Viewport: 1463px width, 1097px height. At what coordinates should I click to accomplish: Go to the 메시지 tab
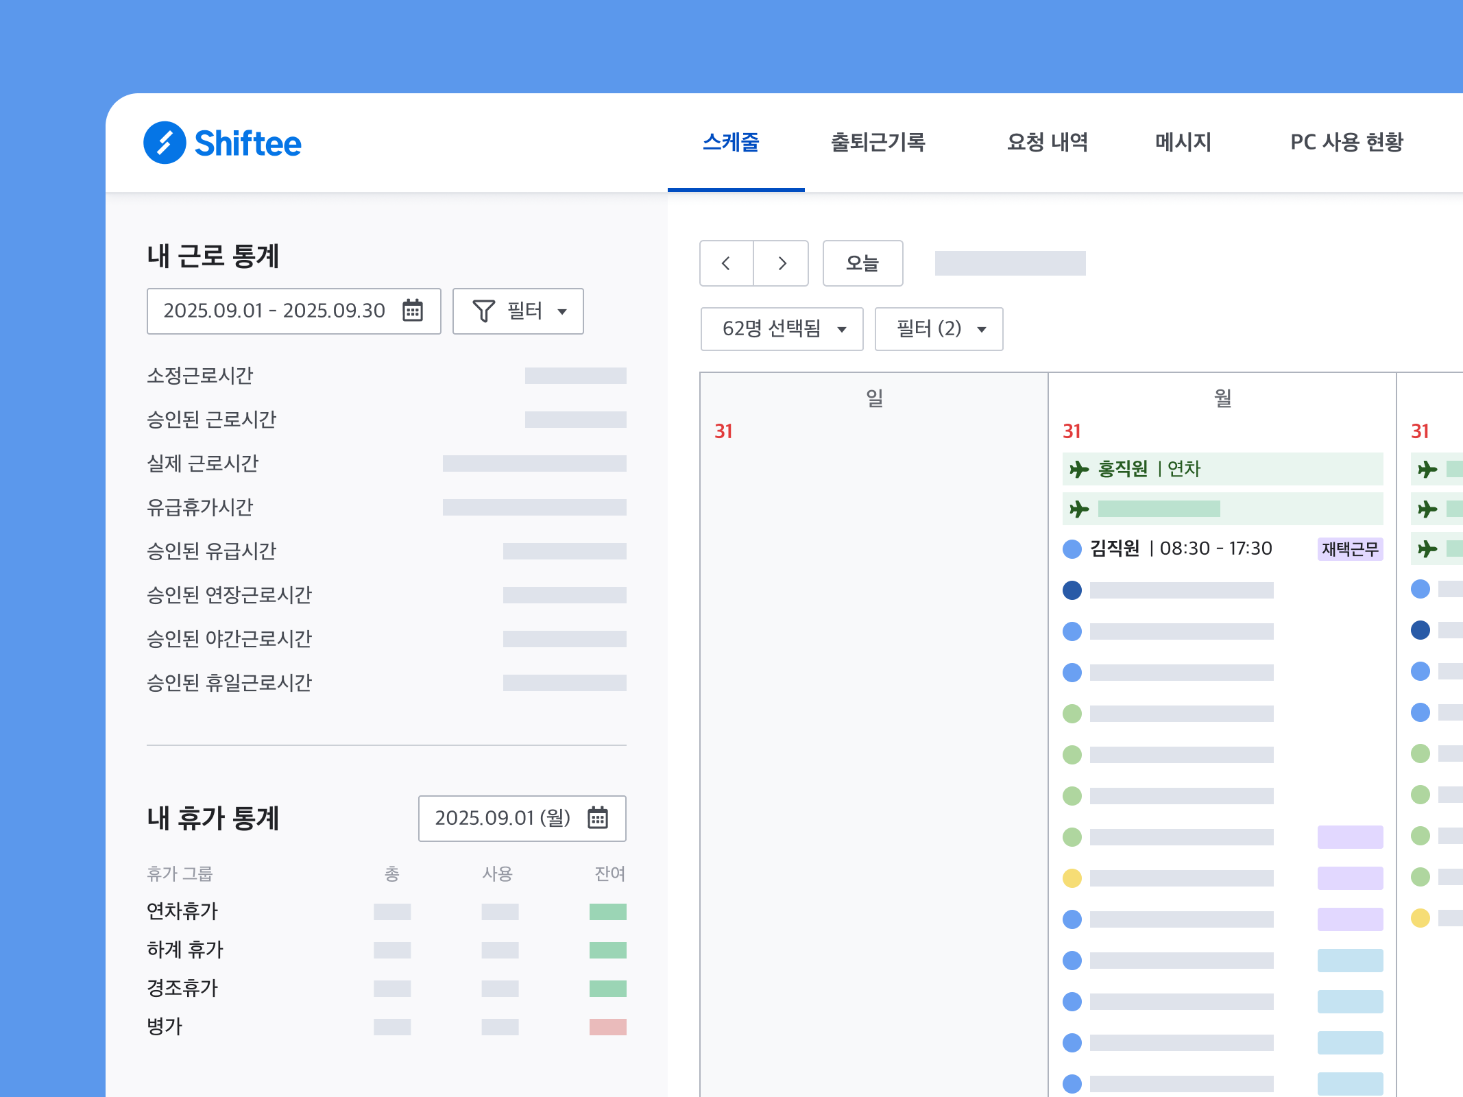coord(1183,143)
